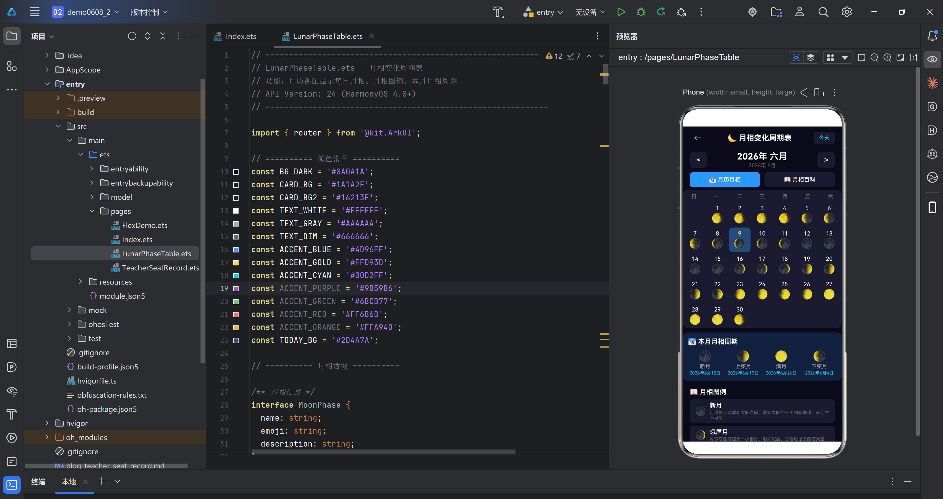
Task: Open the terminal tool window icon
Action: tap(12, 485)
